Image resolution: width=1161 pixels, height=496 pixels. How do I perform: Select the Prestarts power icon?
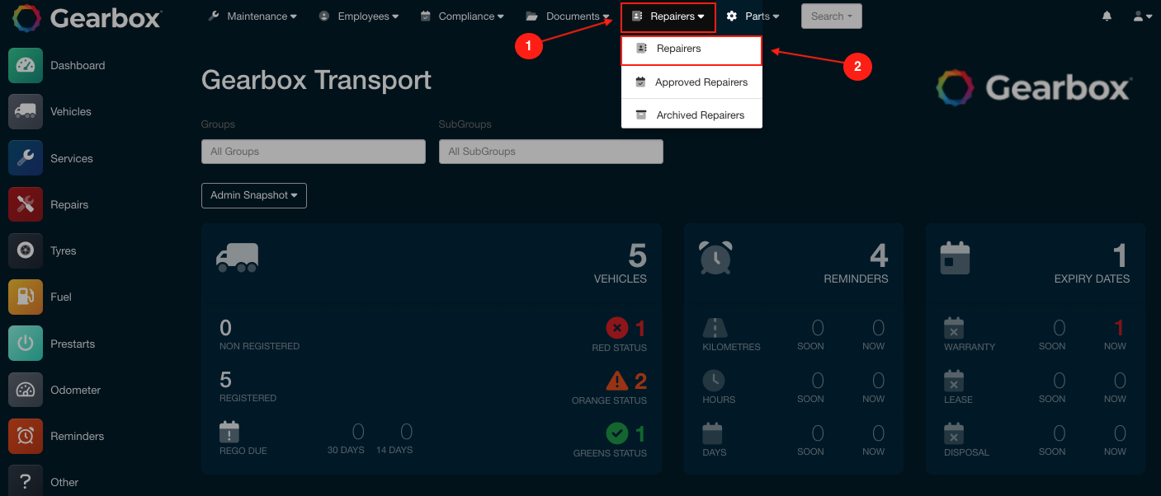click(26, 344)
